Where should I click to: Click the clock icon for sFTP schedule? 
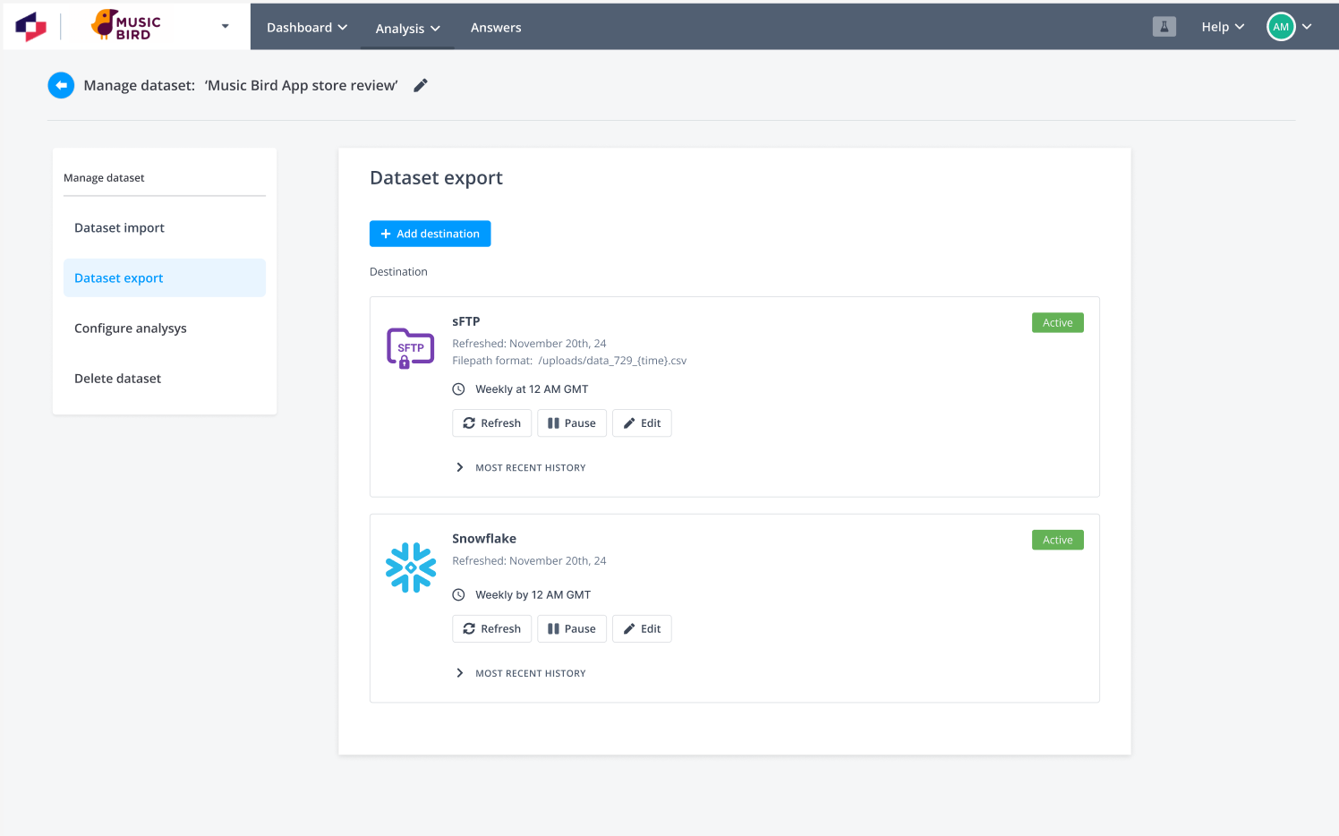[458, 389]
